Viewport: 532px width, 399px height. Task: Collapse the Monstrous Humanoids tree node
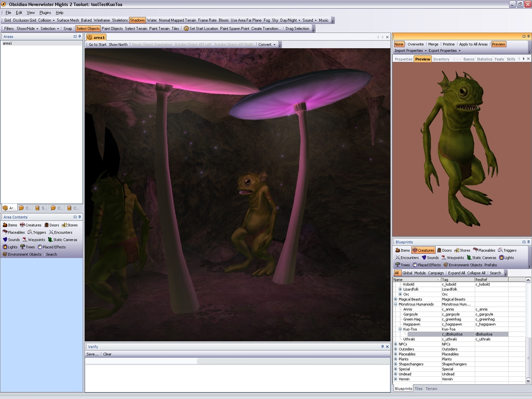pos(396,304)
